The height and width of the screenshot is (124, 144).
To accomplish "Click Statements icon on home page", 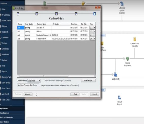I will click(116, 75).
